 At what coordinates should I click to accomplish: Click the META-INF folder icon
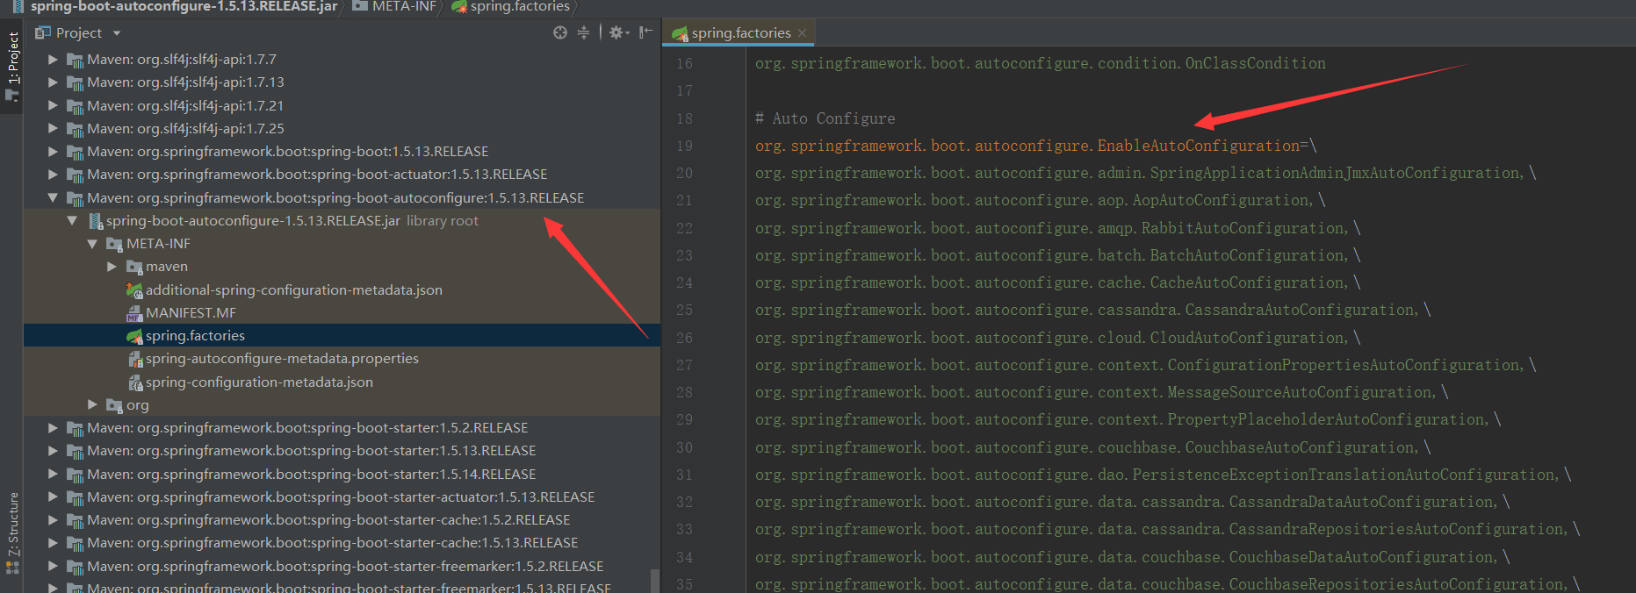[114, 244]
